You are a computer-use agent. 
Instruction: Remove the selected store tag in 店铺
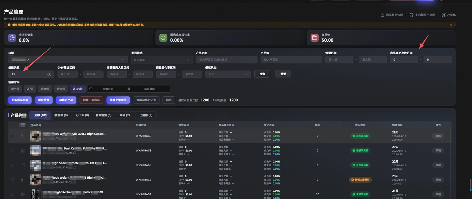click(28, 60)
